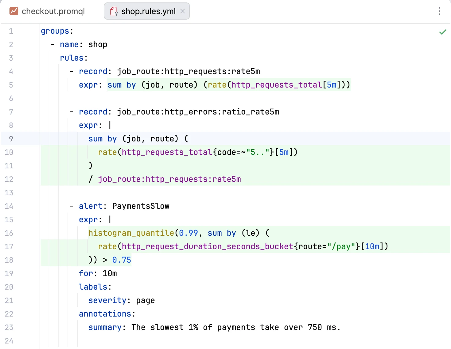This screenshot has height=349, width=451.
Task: Click the checkout.promql chart file icon
Action: pyautogui.click(x=14, y=11)
